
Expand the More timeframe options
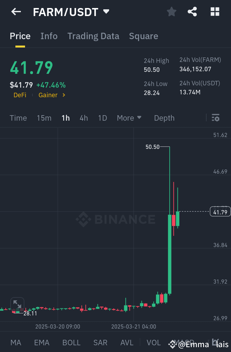coord(129,118)
